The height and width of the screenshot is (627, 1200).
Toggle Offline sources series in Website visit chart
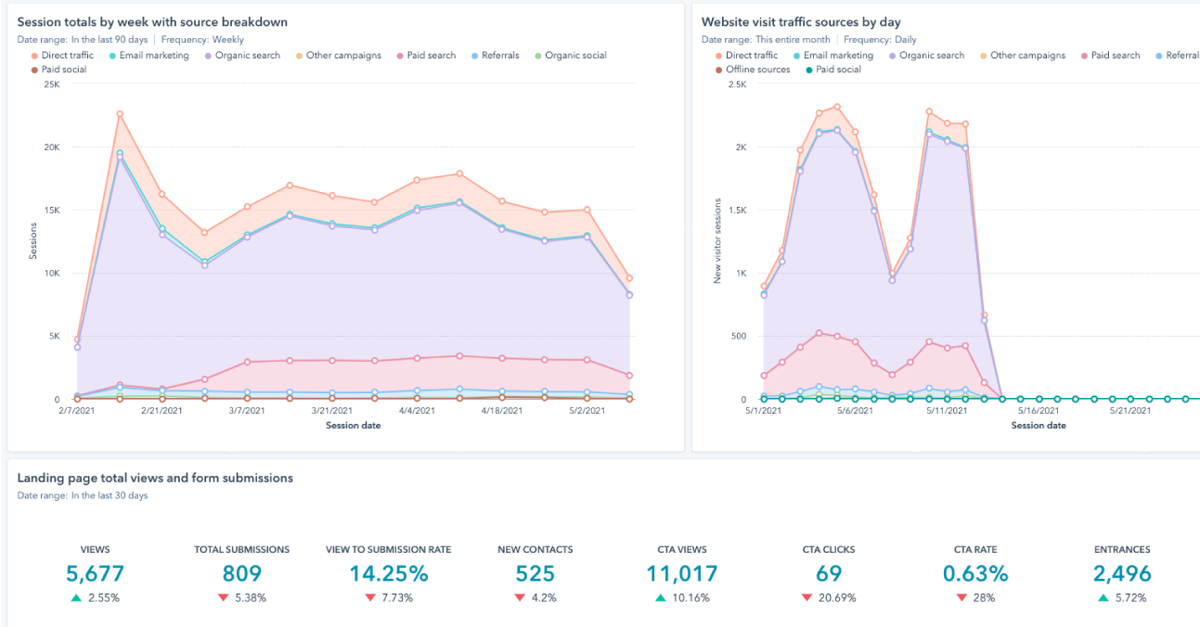click(757, 70)
